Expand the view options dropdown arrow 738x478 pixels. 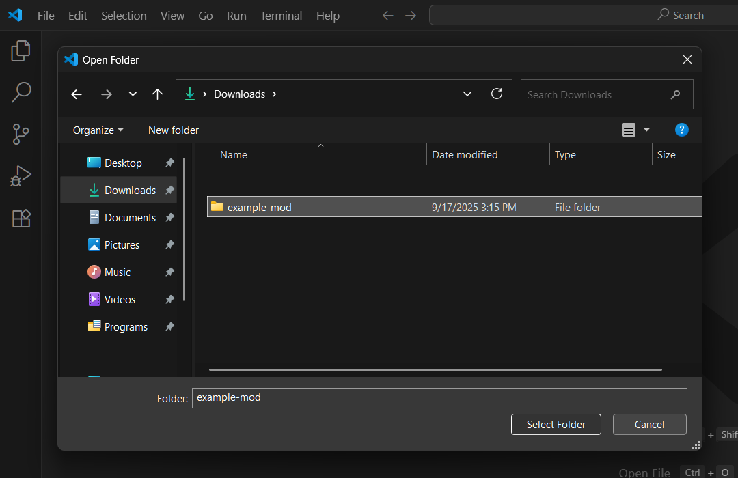tap(646, 130)
